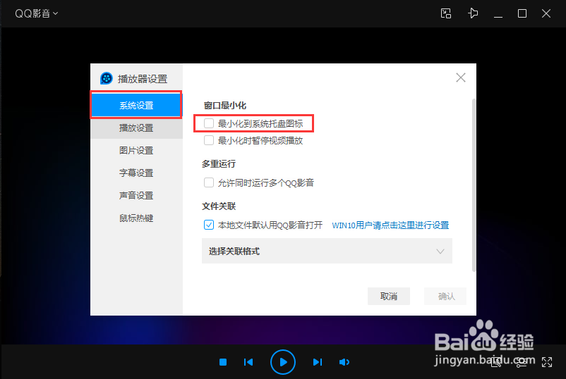Uncheck 本地文件默认用QQ影音打开
This screenshot has width=566, height=379.
209,225
